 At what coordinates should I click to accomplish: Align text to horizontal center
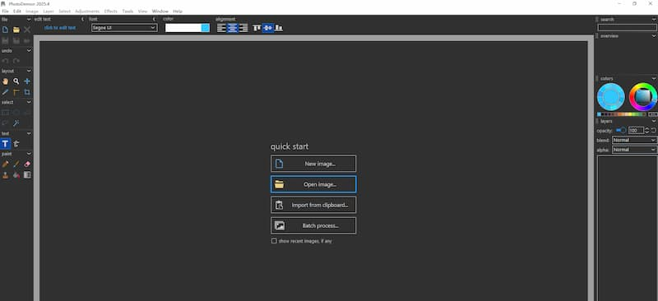[233, 28]
